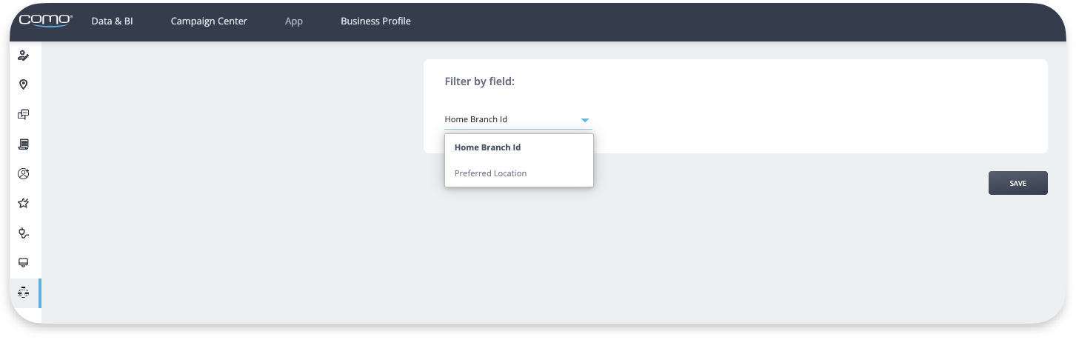Click the SAVE button
1076x340 pixels.
(1017, 183)
